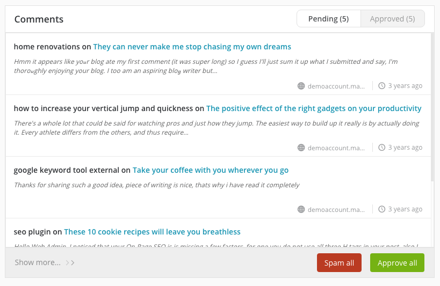Click demoaccount site on first comment
The height and width of the screenshot is (286, 440).
[x=336, y=86]
